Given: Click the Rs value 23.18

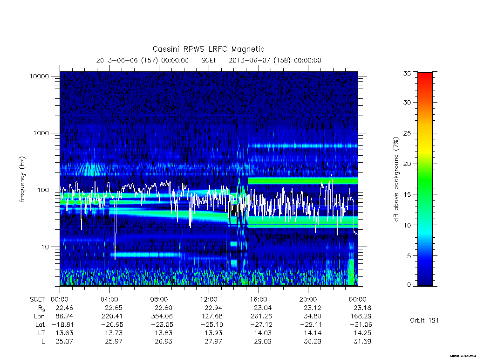Looking at the screenshot, I should click(362, 308).
